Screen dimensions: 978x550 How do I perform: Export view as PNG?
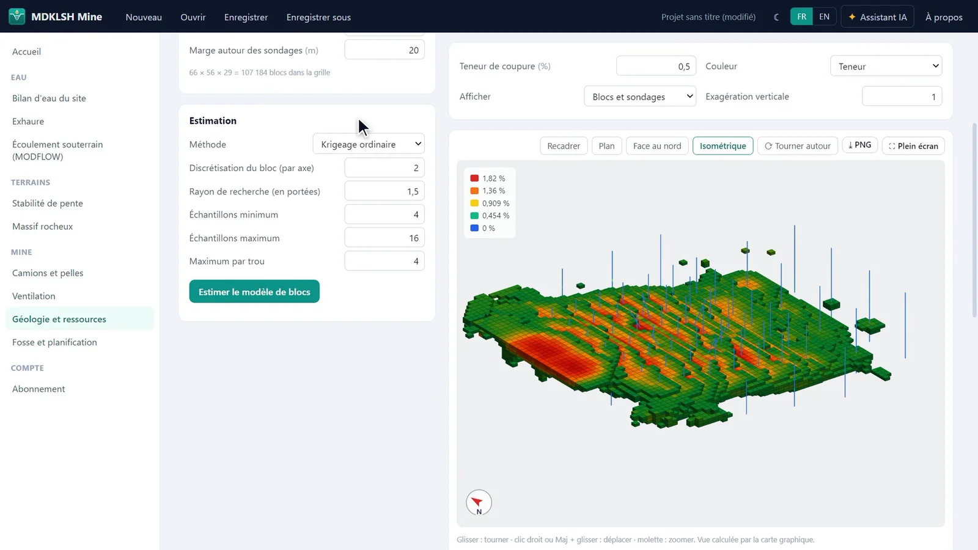pyautogui.click(x=860, y=145)
